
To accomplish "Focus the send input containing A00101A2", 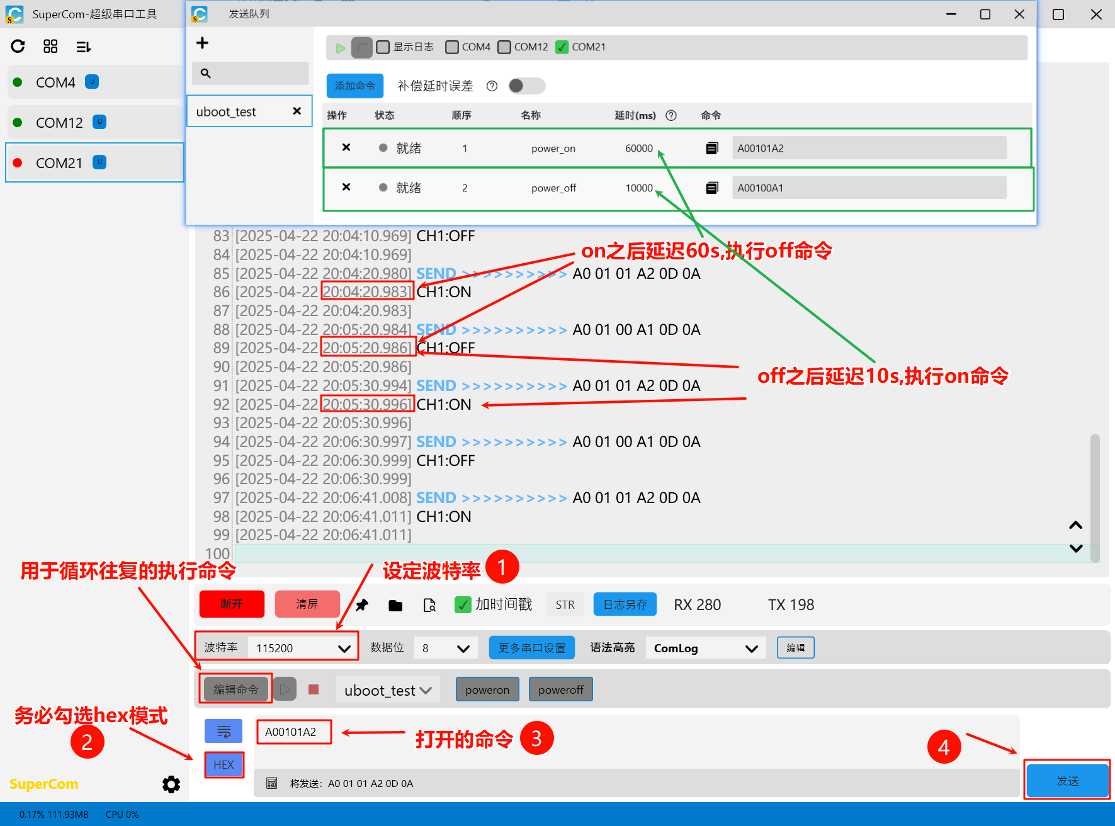I will pyautogui.click(x=636, y=741).
